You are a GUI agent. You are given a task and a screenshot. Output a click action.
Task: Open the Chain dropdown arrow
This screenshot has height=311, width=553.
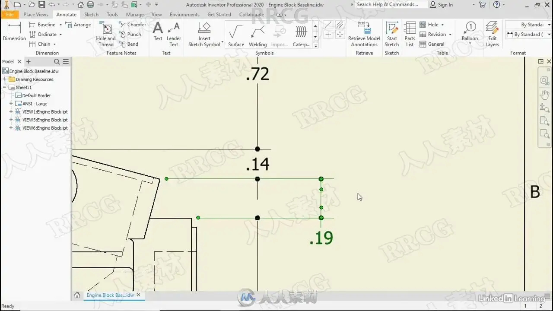pos(54,44)
